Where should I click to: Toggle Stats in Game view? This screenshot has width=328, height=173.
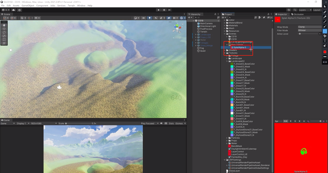point(171,123)
